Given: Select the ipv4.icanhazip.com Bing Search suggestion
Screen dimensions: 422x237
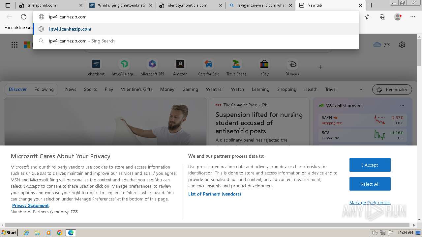Looking at the screenshot, I should (x=196, y=41).
